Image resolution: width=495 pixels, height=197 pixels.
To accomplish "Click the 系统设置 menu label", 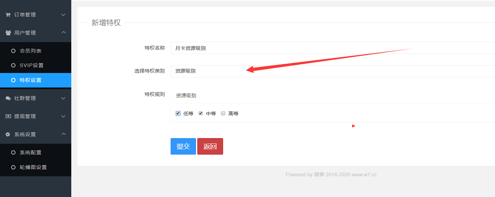I will pos(25,135).
